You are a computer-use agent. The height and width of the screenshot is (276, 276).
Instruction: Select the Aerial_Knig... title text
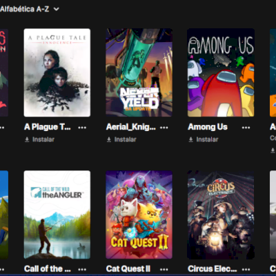point(131,127)
